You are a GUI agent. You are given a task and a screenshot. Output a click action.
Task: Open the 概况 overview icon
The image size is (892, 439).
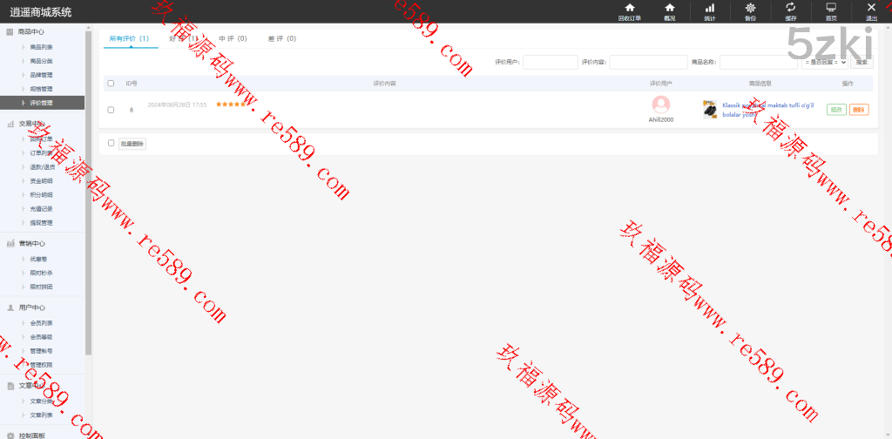pos(669,8)
